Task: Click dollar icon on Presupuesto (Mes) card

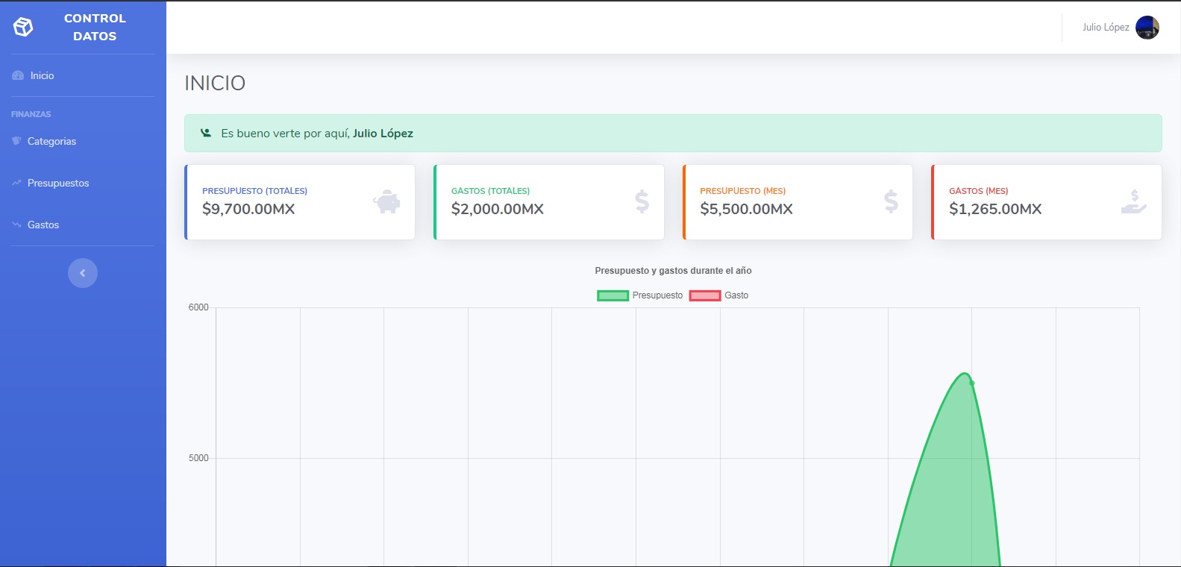Action: [891, 201]
